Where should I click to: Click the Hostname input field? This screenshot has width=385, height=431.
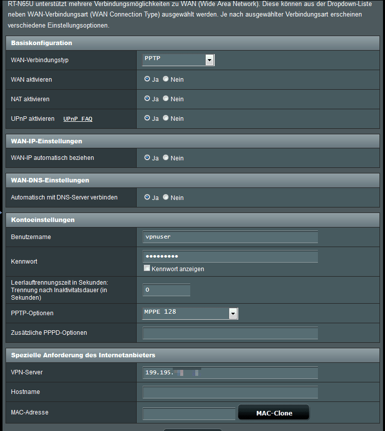point(230,392)
